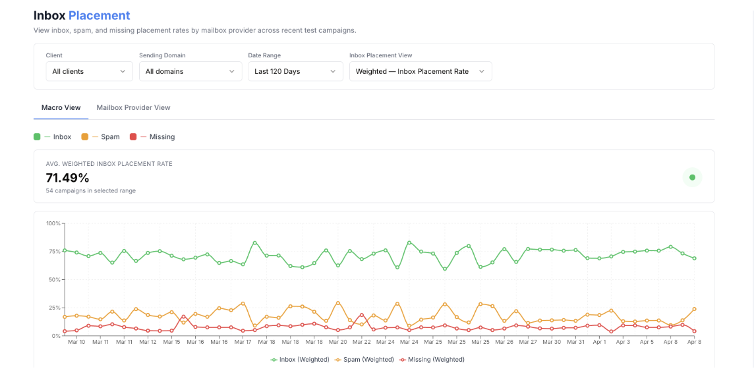Click the Mar 22 x-axis label
Viewport: 754px width, 388px height.
362,343
